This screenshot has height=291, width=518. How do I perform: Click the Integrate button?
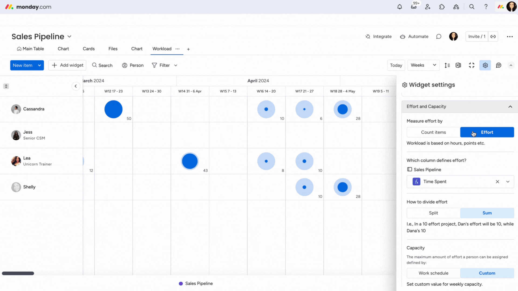[x=378, y=36]
